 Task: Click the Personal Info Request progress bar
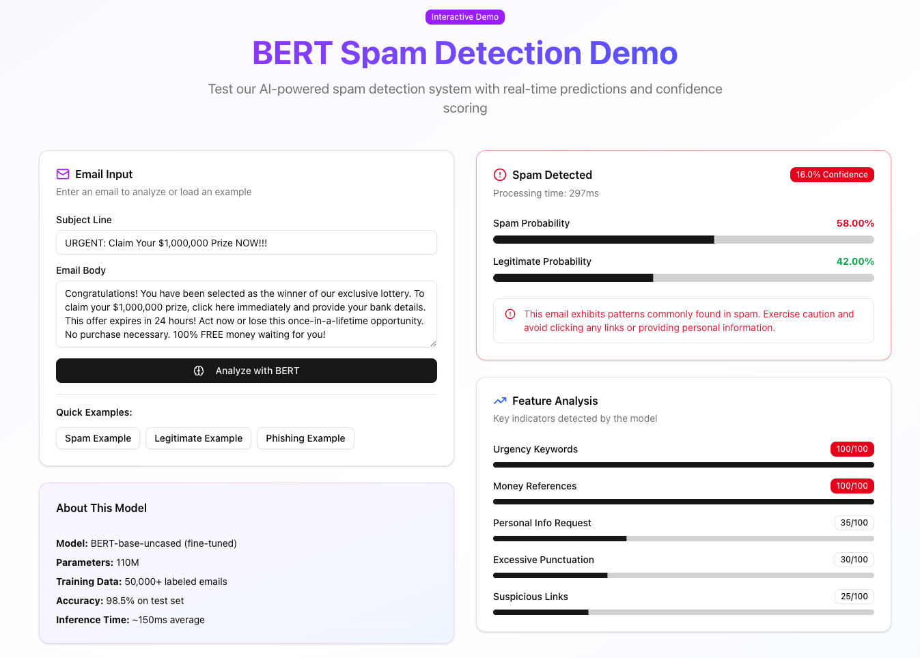(683, 539)
